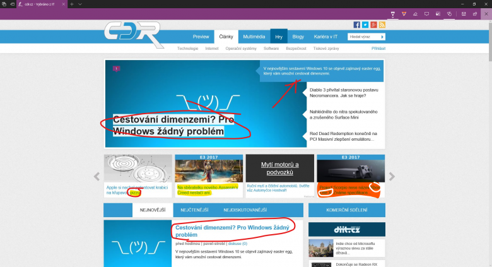This screenshot has height=267, width=492.
Task: Open the shrug emoticon article thumbnail in list
Action: click(138, 244)
